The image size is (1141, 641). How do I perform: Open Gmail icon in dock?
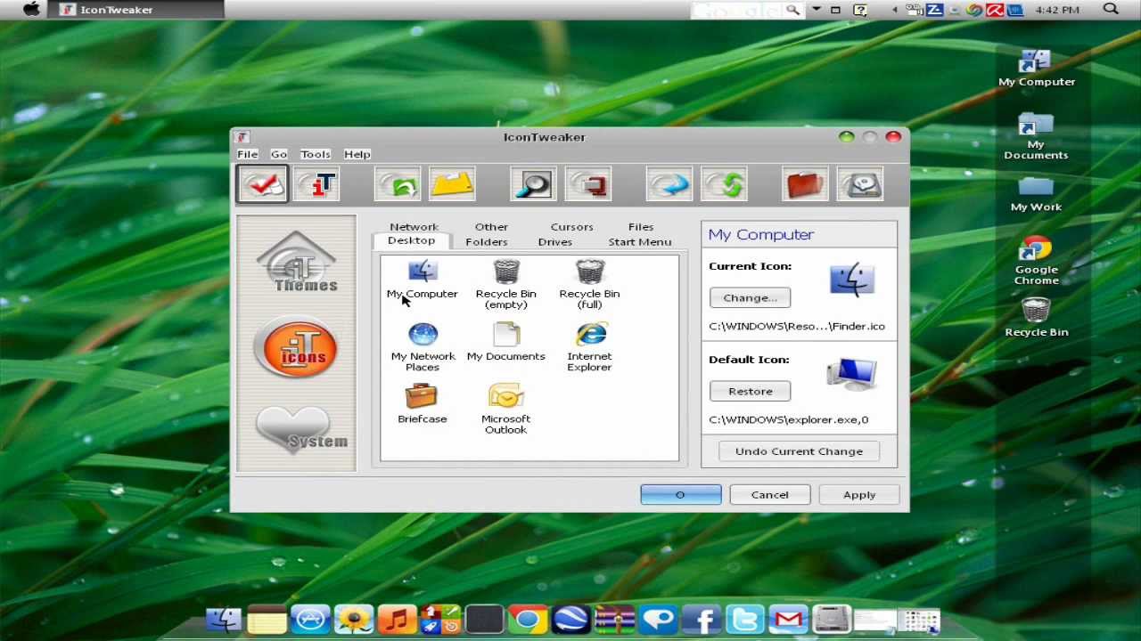[788, 620]
